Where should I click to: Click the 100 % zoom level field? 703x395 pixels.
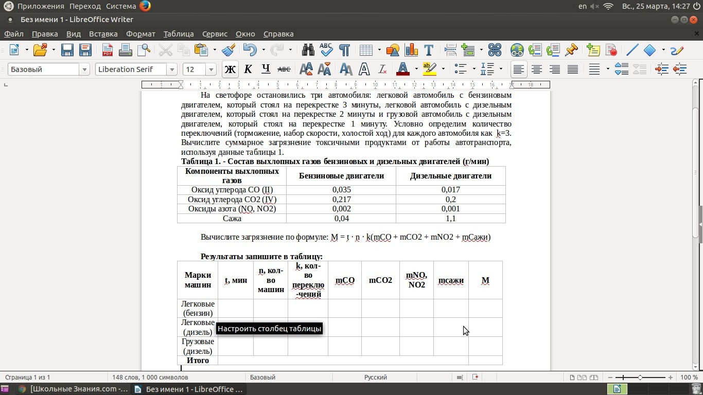click(689, 378)
